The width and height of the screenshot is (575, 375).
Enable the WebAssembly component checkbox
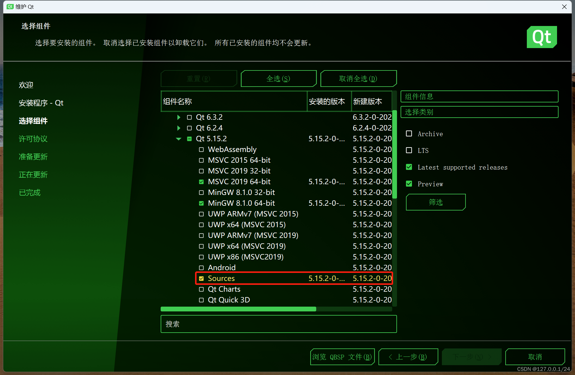click(x=201, y=150)
